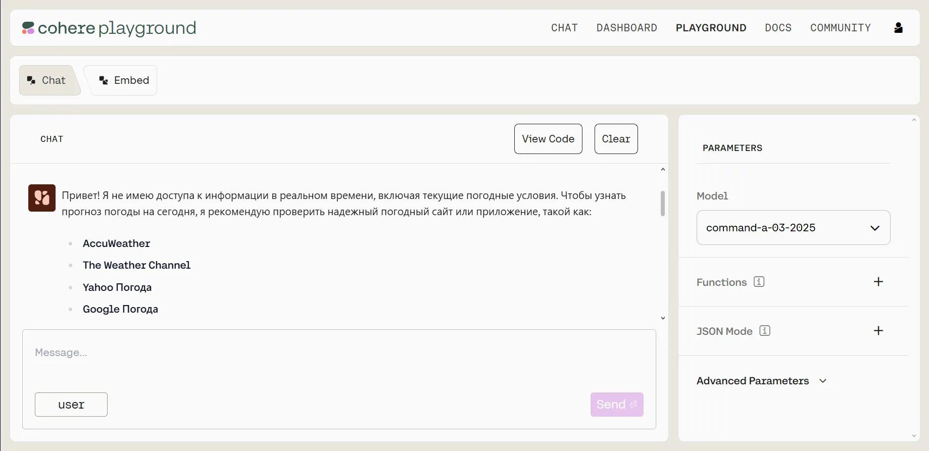This screenshot has height=451, width=929.
Task: Click the Yahoo Погода list item
Action: [117, 287]
